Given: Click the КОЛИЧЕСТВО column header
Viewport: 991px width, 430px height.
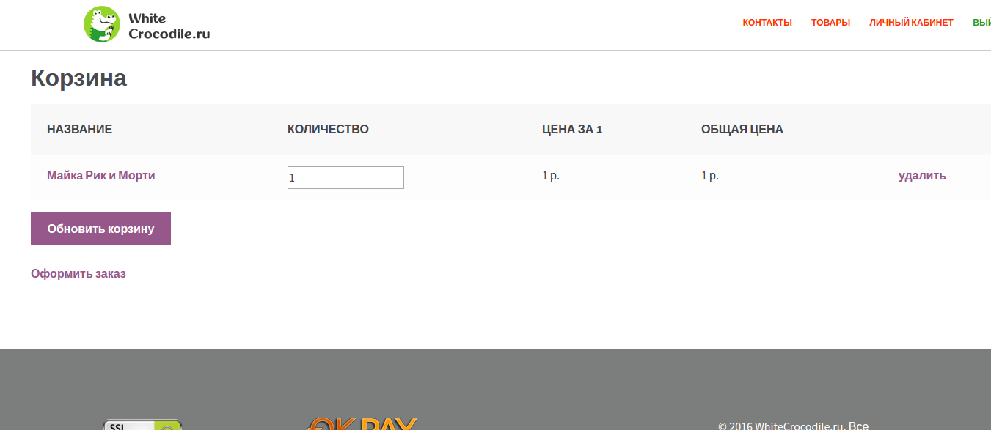Looking at the screenshot, I should click(328, 130).
